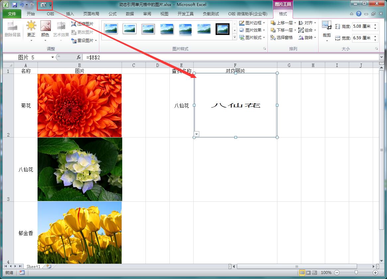Click the macro record icon in status bar
The width and height of the screenshot is (387, 279).
pyautogui.click(x=22, y=273)
